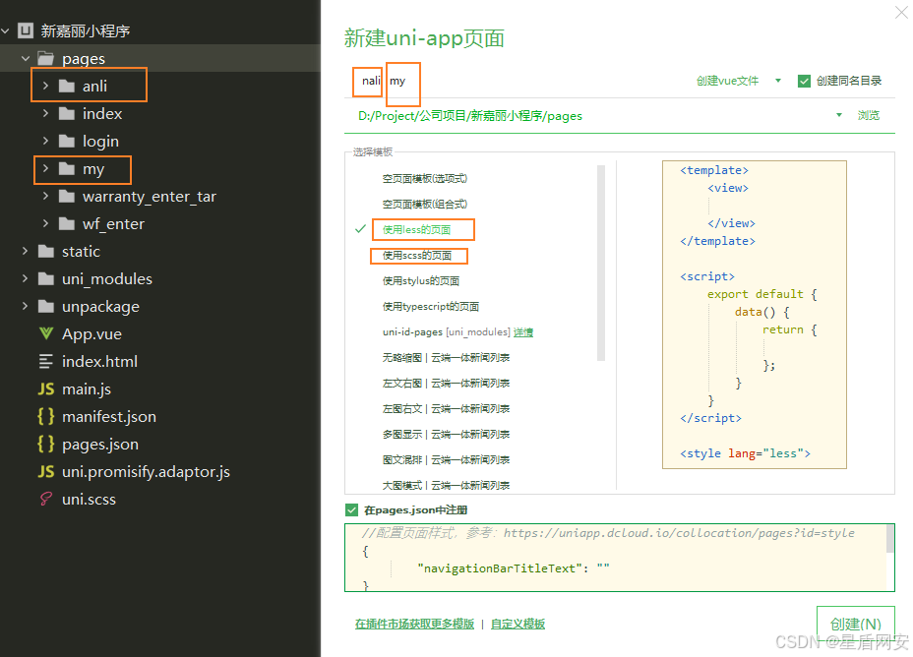Select the 使用less的页面 template
The image size is (913, 657).
(416, 230)
